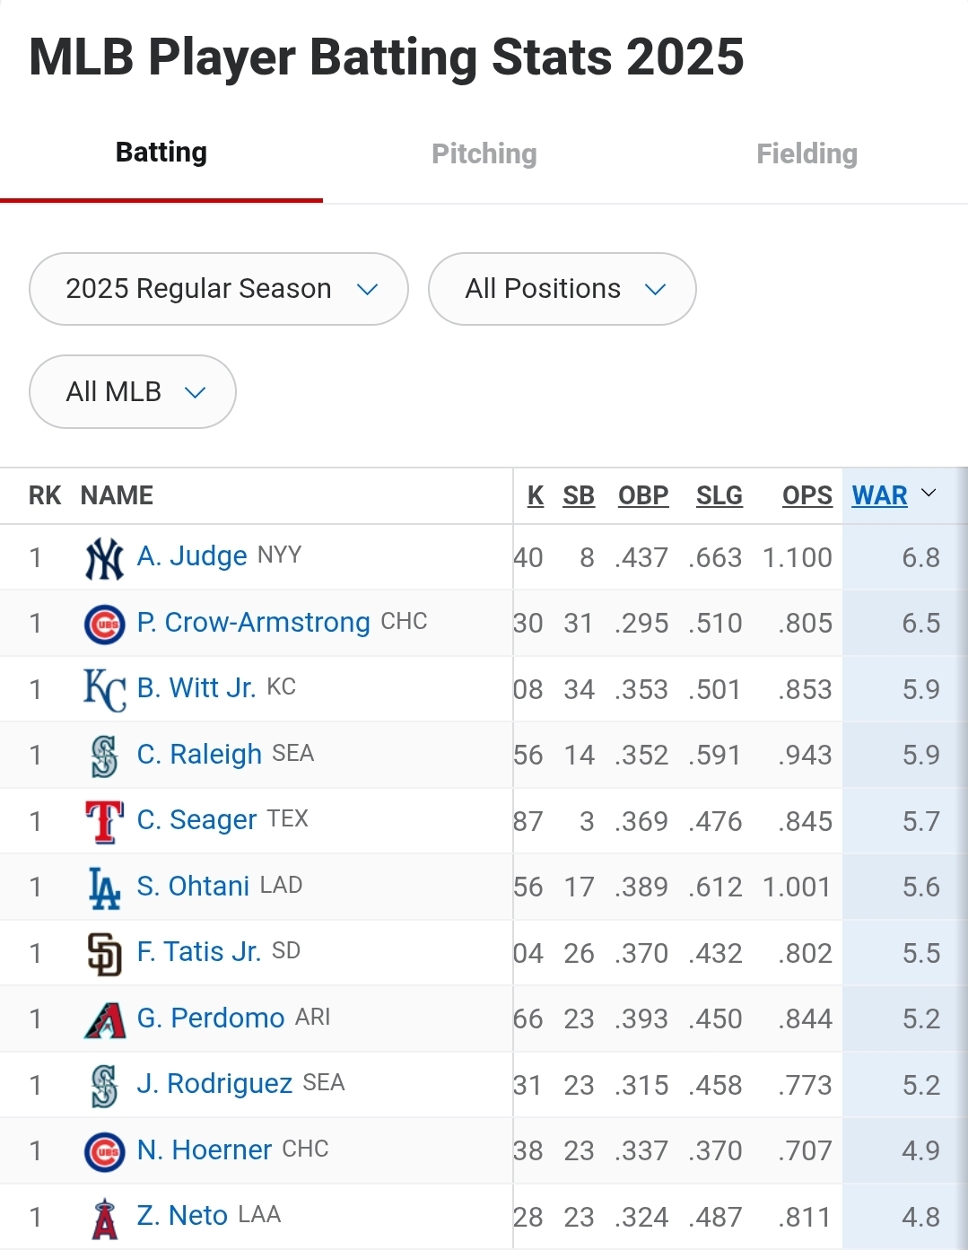Click the Angels logo beside Z. Neto
Screen dimensions: 968x1250
click(104, 1218)
